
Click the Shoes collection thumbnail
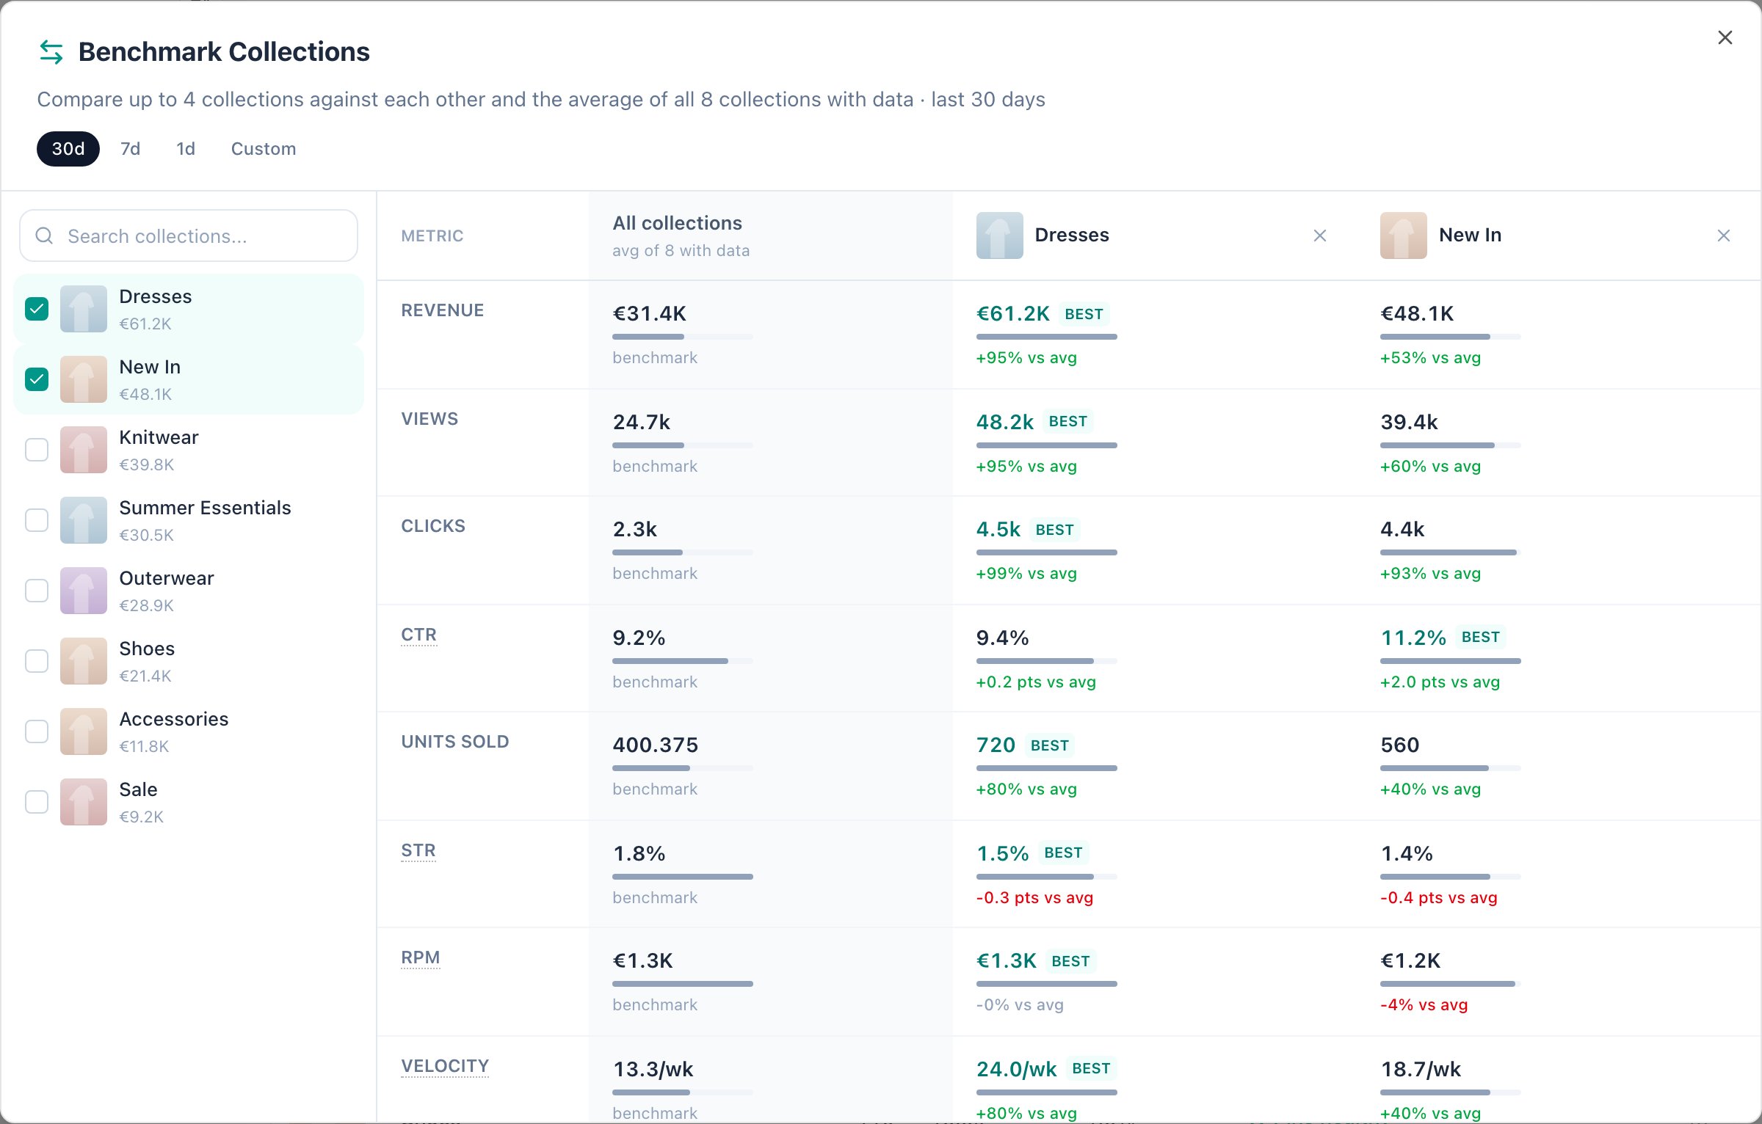point(84,661)
